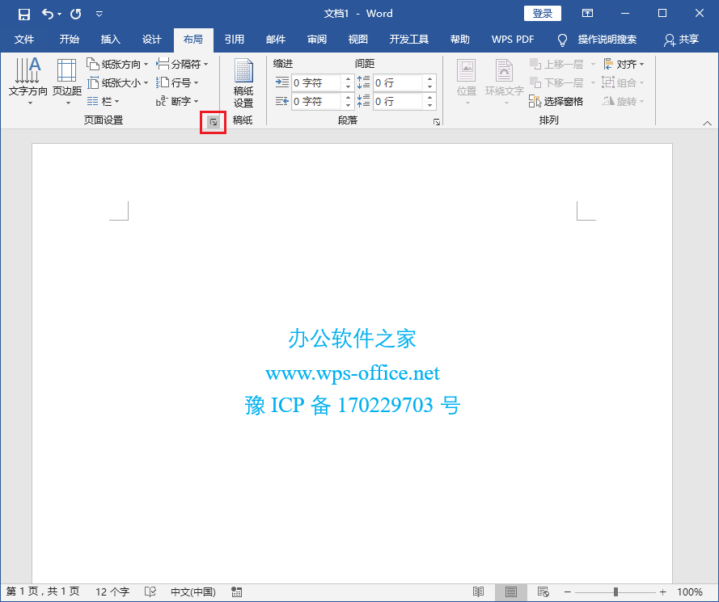Click zoom out minus button
The width and height of the screenshot is (719, 602).
[567, 592]
